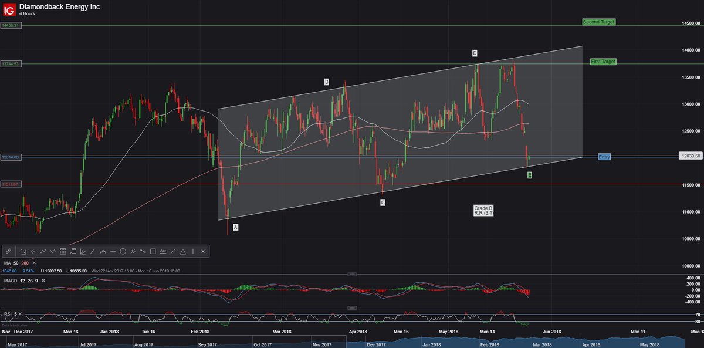704x348 pixels.
Task: Edit the MACD 12 fast period
Action: (22, 280)
